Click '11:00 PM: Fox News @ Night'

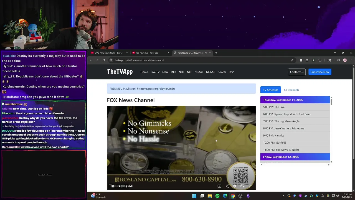[295, 150]
